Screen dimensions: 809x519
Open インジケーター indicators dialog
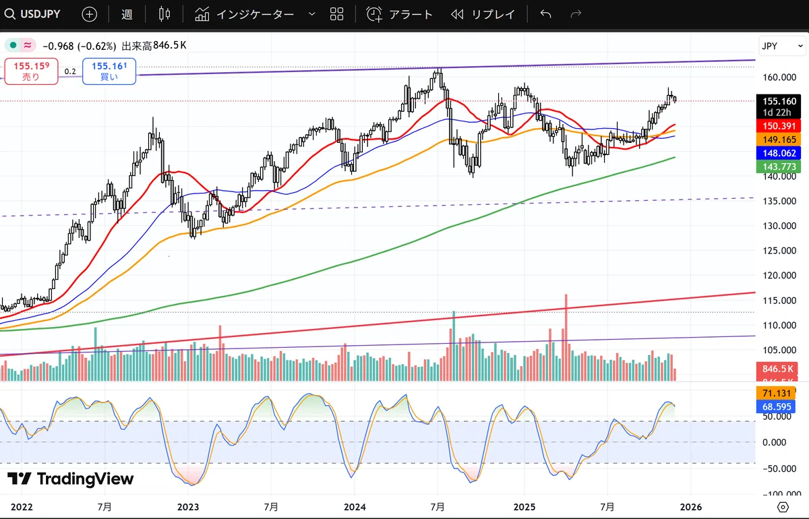(x=244, y=14)
